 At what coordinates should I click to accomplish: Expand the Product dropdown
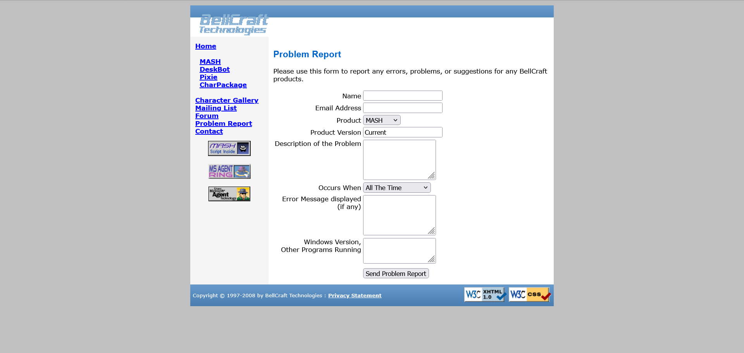(381, 120)
